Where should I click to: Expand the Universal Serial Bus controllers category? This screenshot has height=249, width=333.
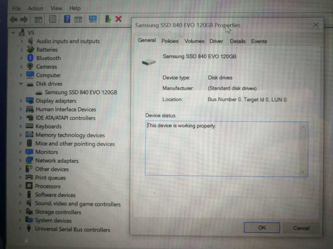20,229
